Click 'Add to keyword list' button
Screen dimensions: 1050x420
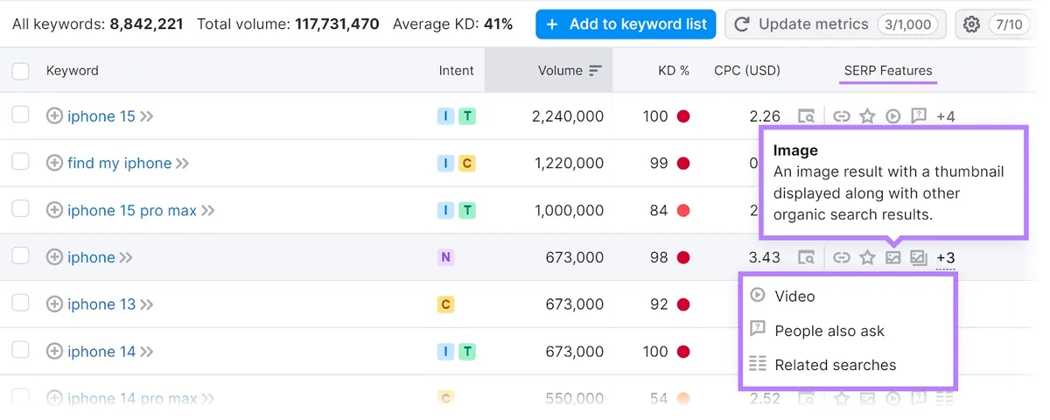coord(626,24)
